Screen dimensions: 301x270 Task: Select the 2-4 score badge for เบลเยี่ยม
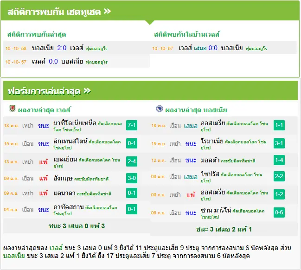pos(132,161)
